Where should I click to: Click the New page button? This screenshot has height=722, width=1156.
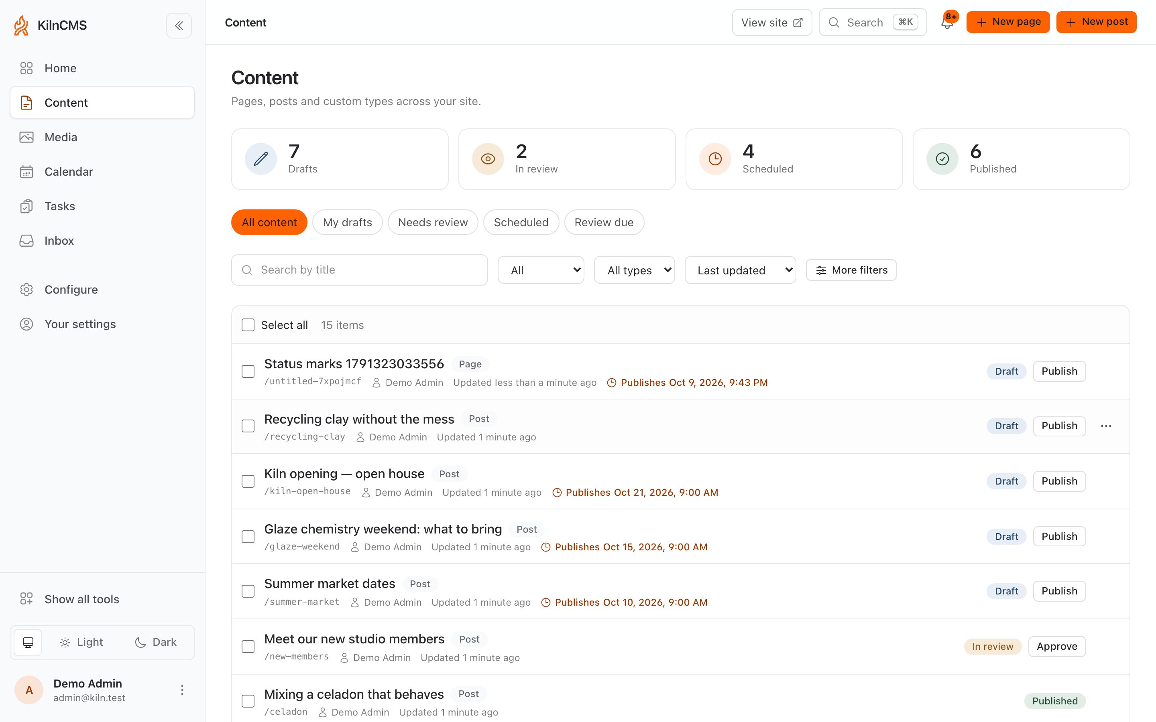(x=1008, y=22)
